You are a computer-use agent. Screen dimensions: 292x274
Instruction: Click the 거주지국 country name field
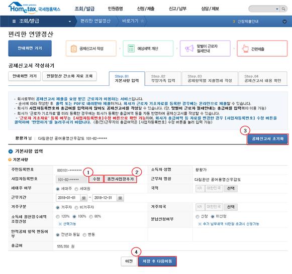214,207
